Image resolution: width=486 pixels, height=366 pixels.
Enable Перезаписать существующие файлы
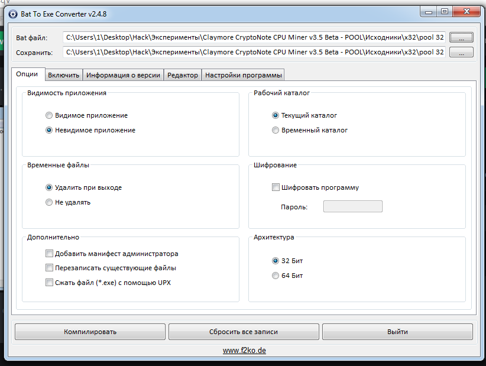[49, 268]
